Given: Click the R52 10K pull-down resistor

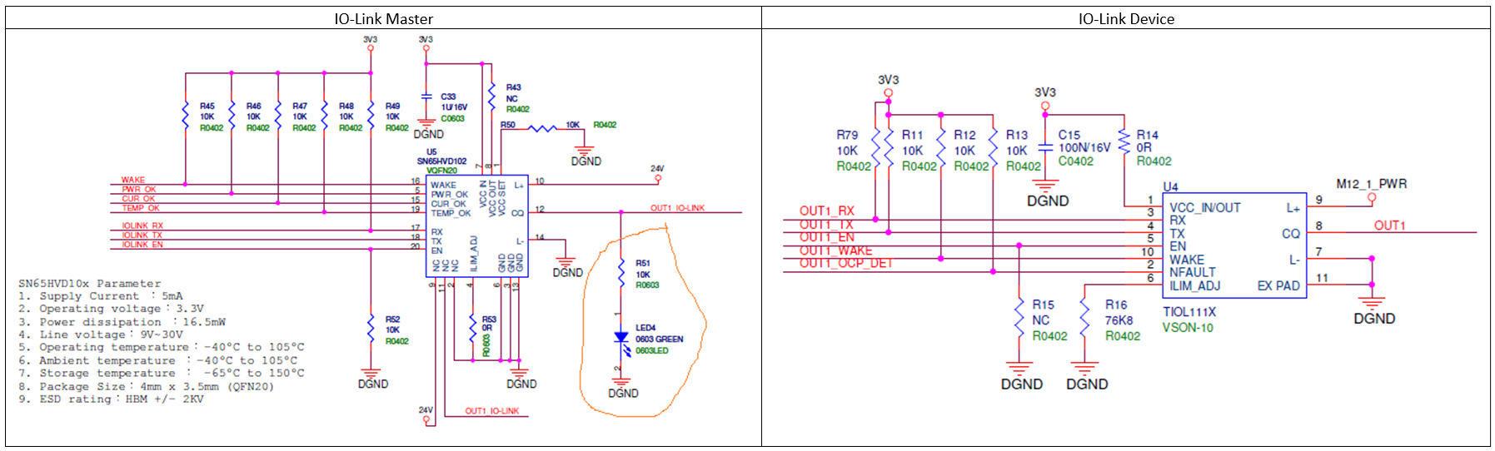Looking at the screenshot, I should pyautogui.click(x=371, y=330).
